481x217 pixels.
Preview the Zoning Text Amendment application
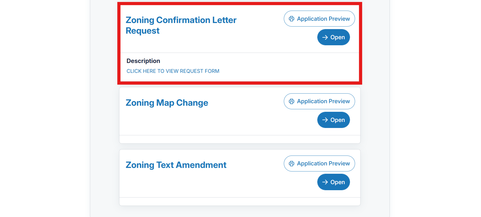click(319, 163)
